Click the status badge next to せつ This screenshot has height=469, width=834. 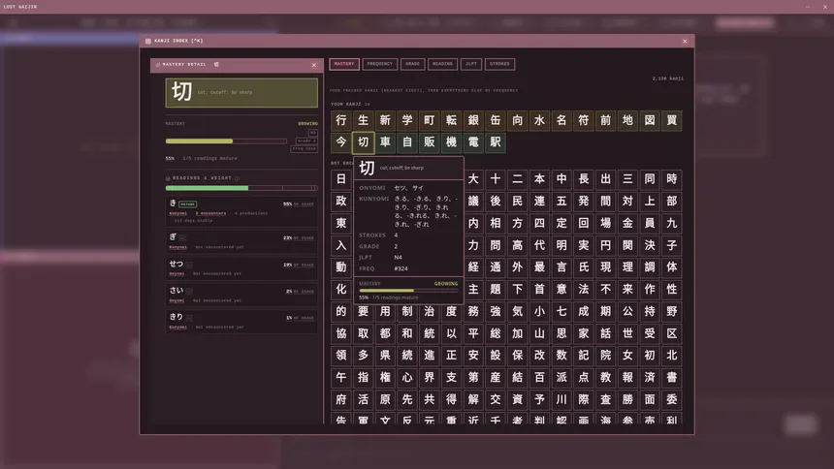click(189, 265)
